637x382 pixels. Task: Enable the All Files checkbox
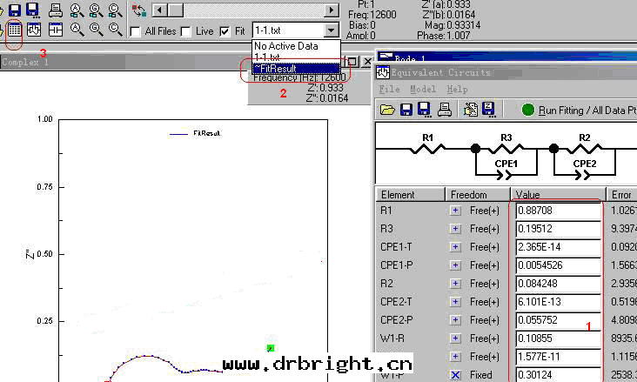pyautogui.click(x=136, y=31)
